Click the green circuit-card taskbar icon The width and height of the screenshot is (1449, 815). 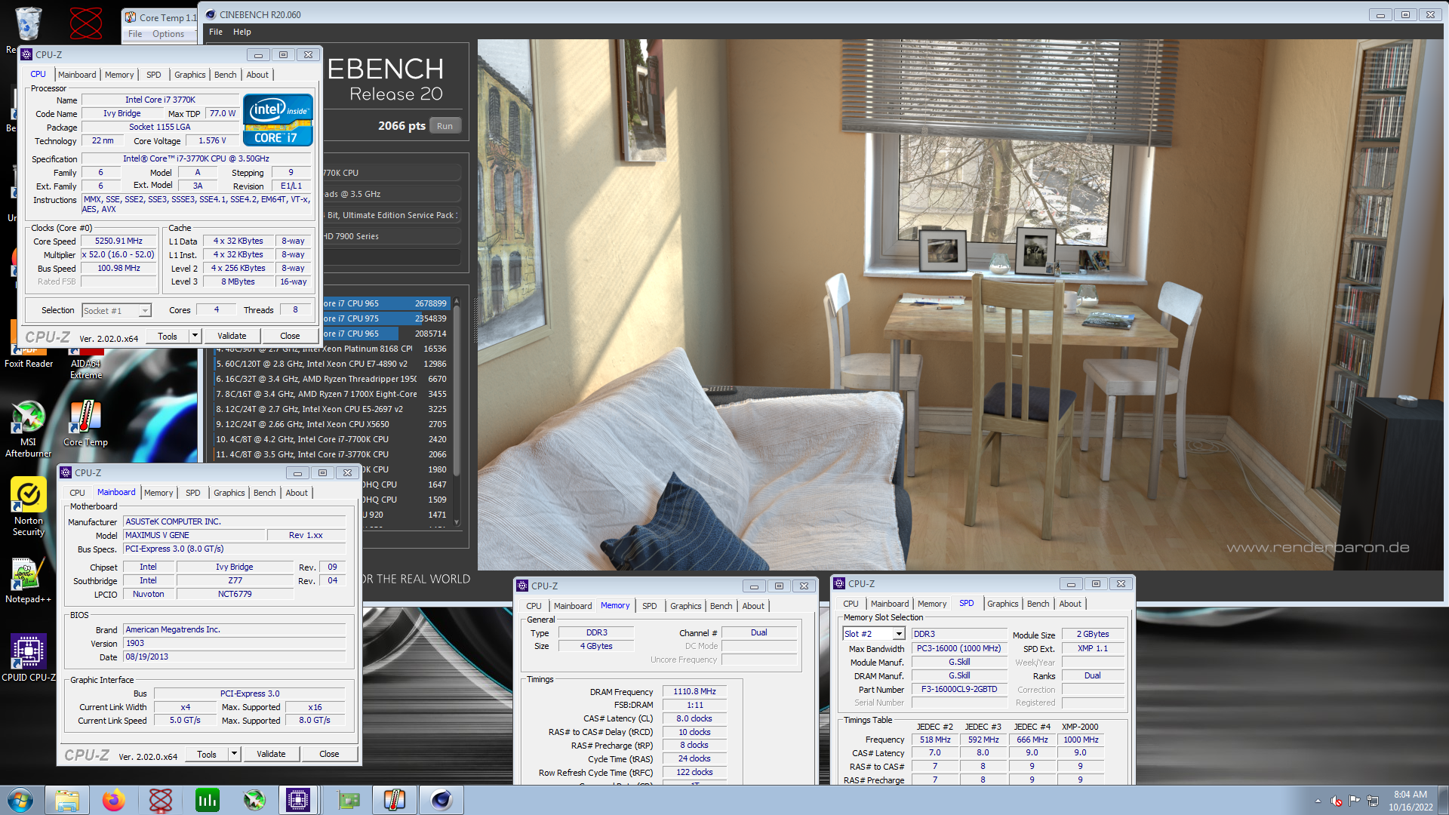click(x=348, y=800)
